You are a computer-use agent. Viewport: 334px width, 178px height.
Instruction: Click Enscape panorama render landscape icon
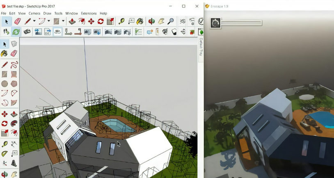(x=108, y=32)
